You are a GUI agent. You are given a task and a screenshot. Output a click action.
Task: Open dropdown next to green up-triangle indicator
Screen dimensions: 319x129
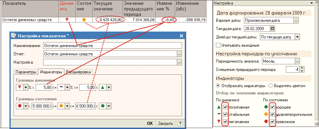click(109, 87)
